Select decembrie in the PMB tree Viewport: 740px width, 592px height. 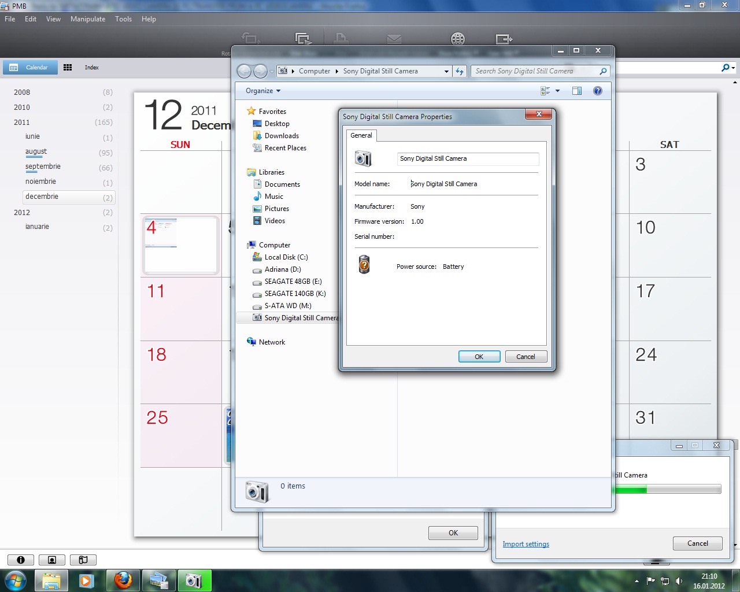69,197
